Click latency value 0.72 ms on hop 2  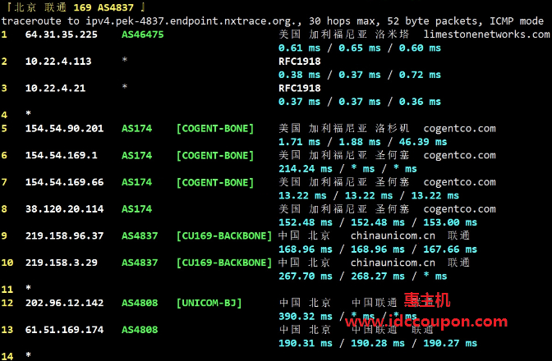coord(420,75)
